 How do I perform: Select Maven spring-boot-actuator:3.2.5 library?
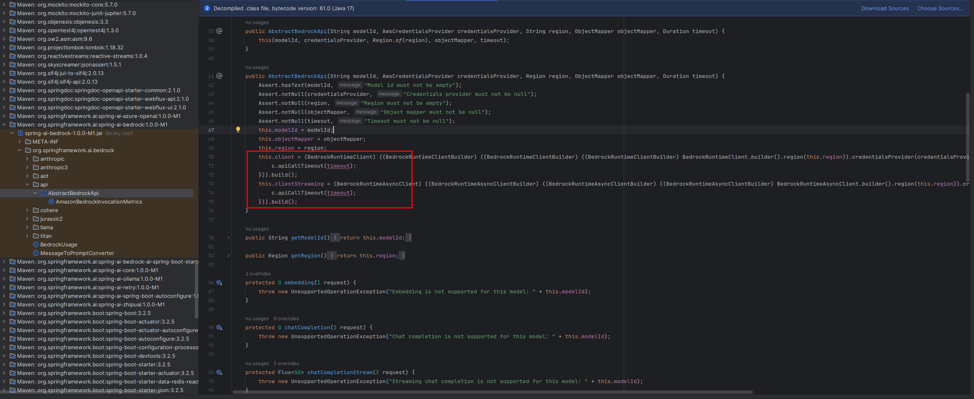click(x=96, y=321)
